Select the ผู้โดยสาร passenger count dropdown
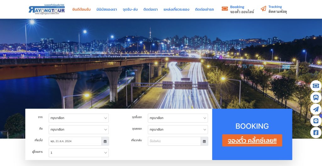This screenshot has height=166, width=322. pos(79,153)
